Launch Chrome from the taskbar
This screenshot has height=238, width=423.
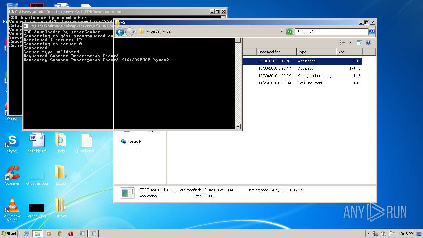59,234
